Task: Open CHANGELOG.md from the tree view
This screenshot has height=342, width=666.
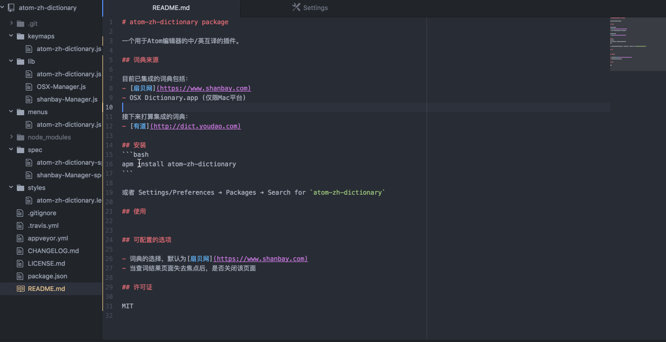Action: [53, 251]
